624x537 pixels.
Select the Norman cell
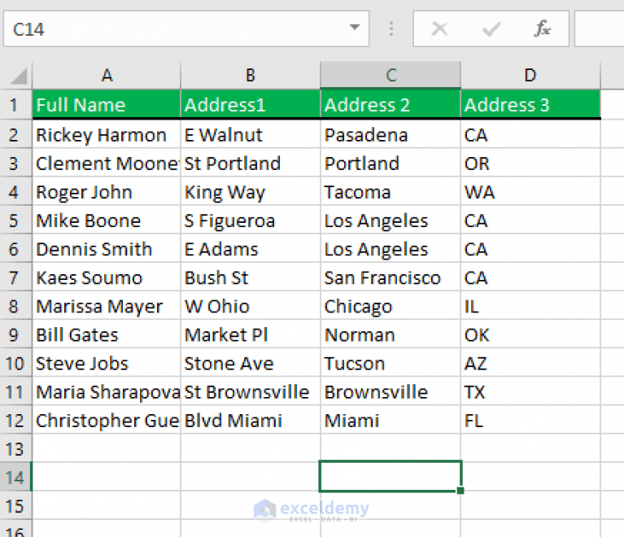(391, 334)
